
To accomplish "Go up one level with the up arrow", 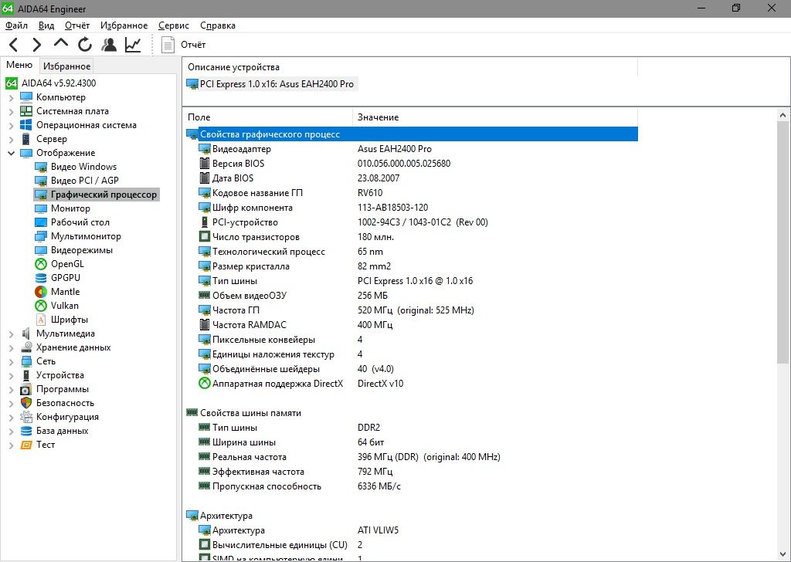I will tap(60, 43).
